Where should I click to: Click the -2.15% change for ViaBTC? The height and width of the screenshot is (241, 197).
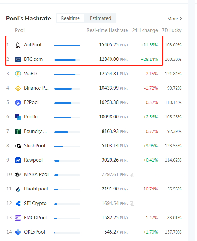point(151,74)
